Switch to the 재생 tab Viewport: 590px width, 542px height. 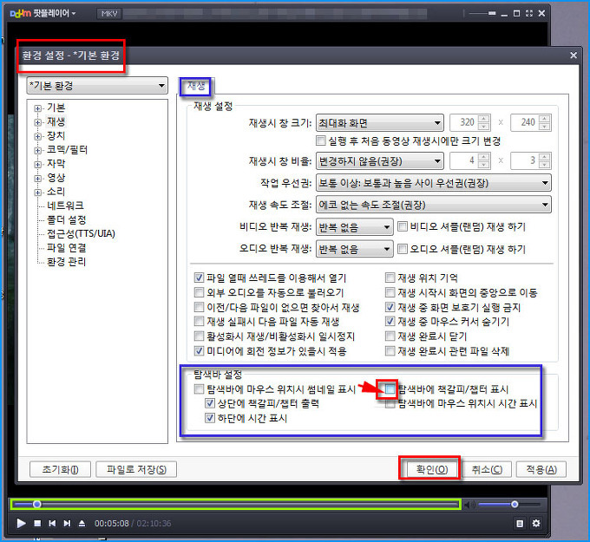tap(196, 86)
